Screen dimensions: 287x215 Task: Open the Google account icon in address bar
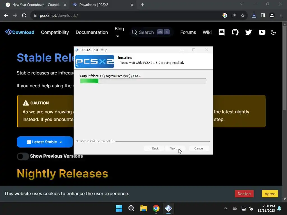[224, 16]
